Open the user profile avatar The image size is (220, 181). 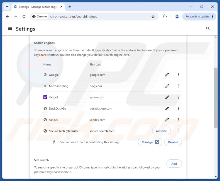coord(177,16)
